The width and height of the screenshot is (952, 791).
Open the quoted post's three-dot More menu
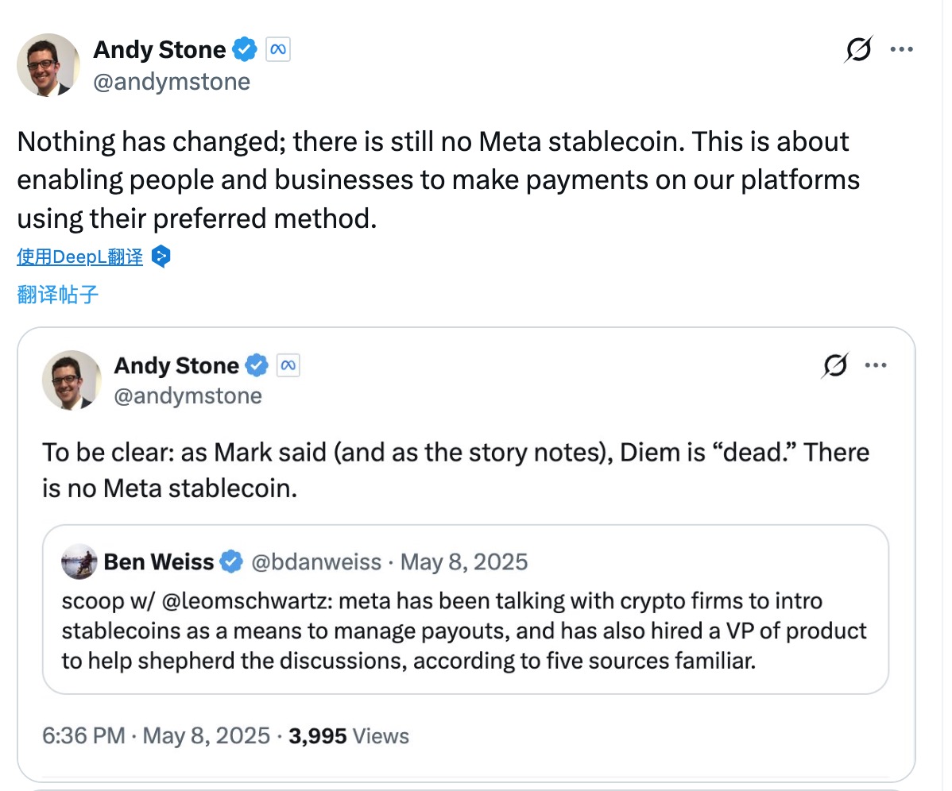click(x=876, y=365)
